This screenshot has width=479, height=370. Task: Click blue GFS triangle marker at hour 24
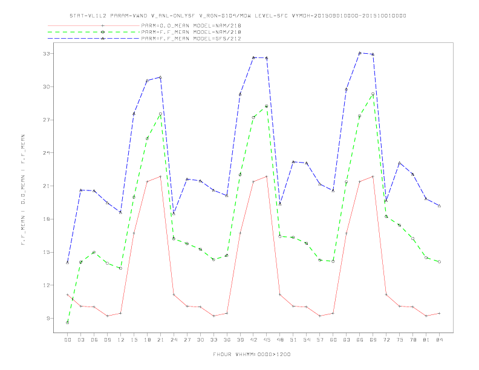pos(174,213)
